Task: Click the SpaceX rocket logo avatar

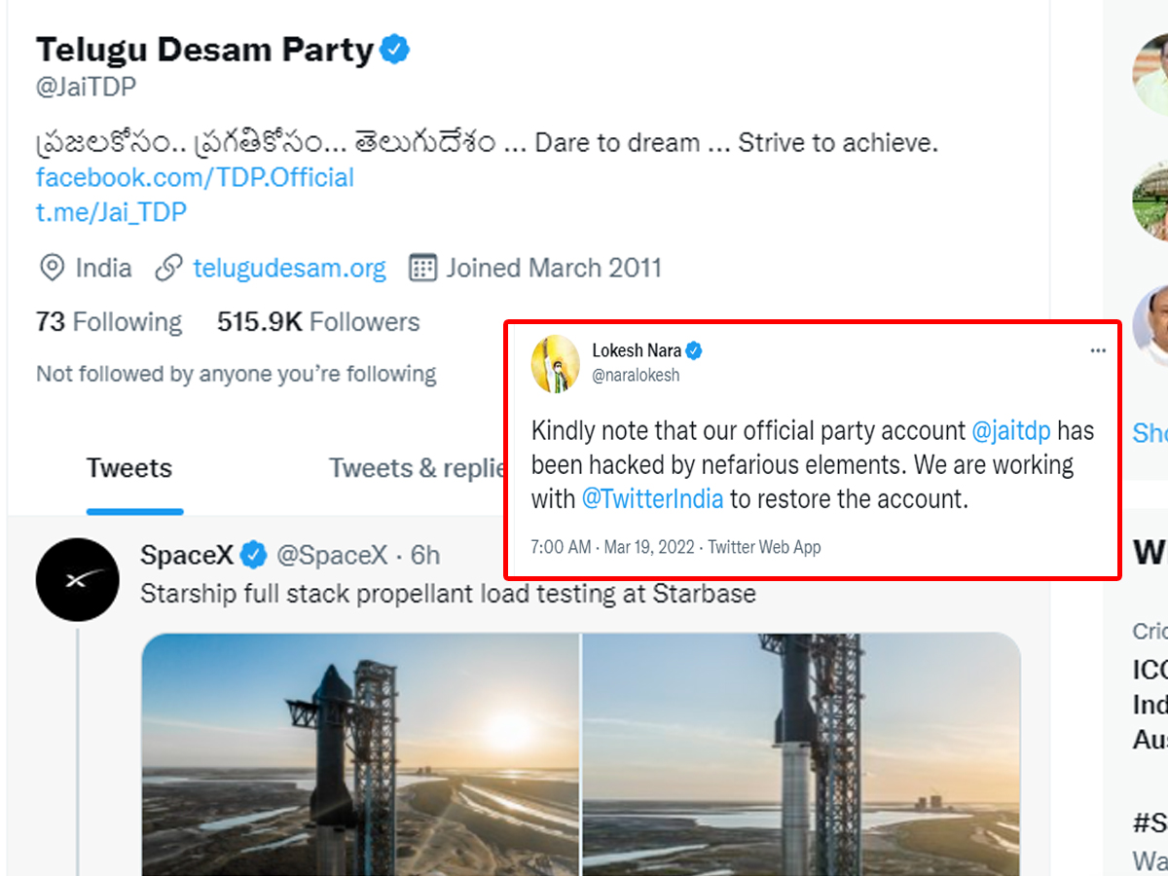Action: (x=78, y=579)
